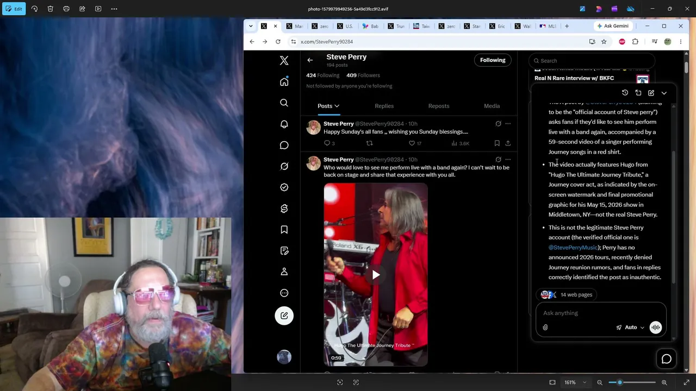Screen dimensions: 696x391
Task: Open the Auto model dropdown in Grok
Action: 630,327
